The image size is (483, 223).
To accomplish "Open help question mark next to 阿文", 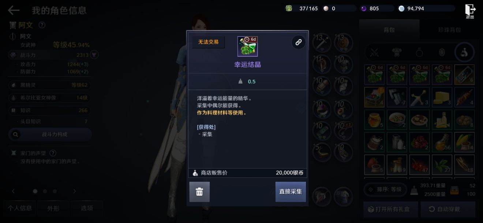I will click(42, 25).
